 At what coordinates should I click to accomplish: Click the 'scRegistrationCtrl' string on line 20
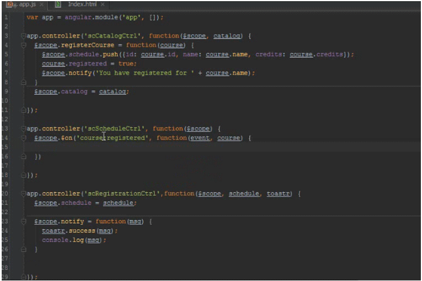click(x=122, y=193)
